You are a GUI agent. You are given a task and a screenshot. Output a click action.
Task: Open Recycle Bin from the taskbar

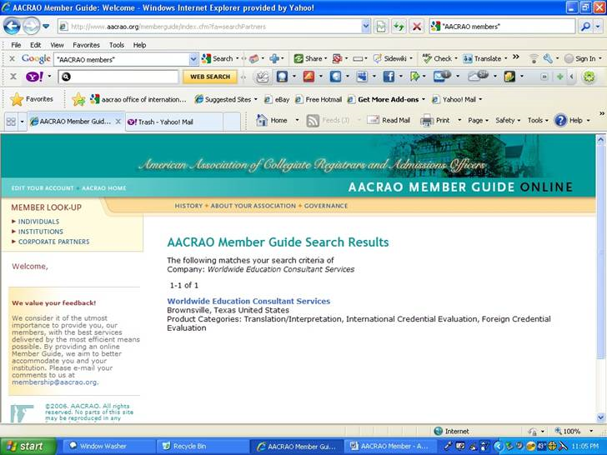click(x=201, y=446)
